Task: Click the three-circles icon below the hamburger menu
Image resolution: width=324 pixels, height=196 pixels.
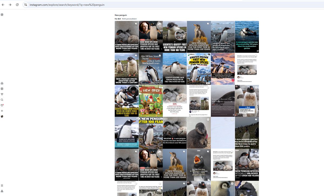Action: tap(2, 191)
